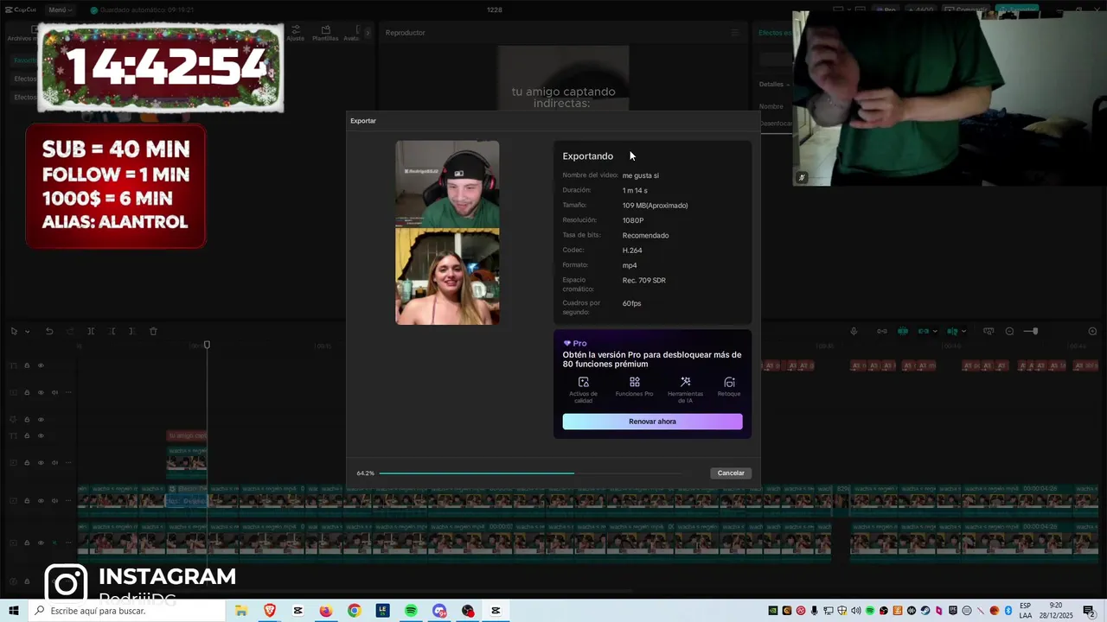Expand more tabs with the chevron arrow
The image size is (1107, 622).
click(368, 33)
